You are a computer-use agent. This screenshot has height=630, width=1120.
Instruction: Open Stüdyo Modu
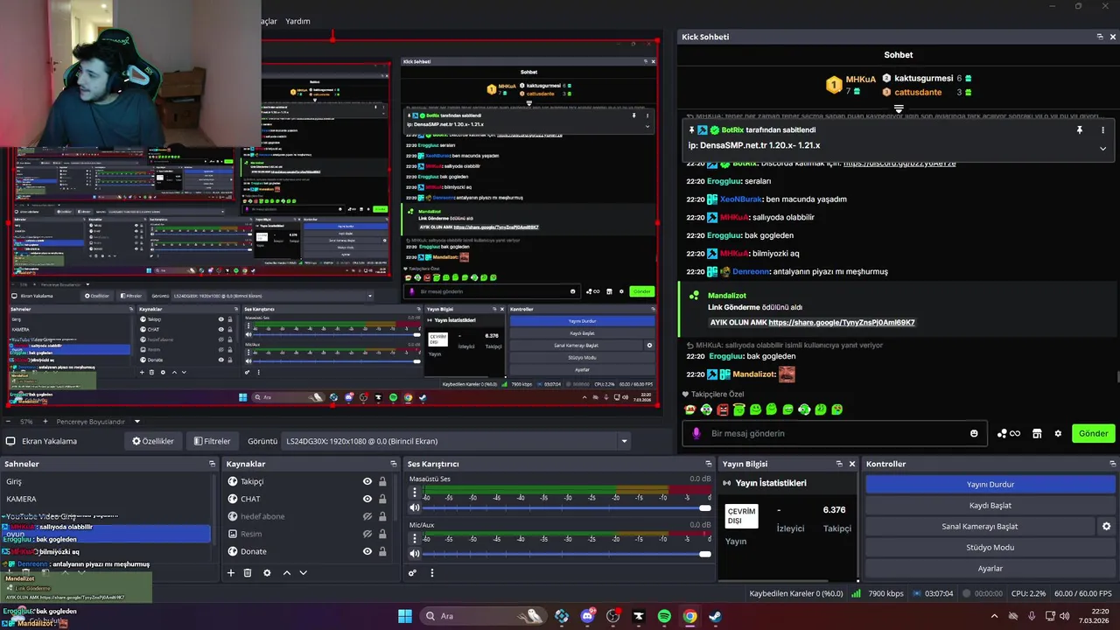pos(990,547)
